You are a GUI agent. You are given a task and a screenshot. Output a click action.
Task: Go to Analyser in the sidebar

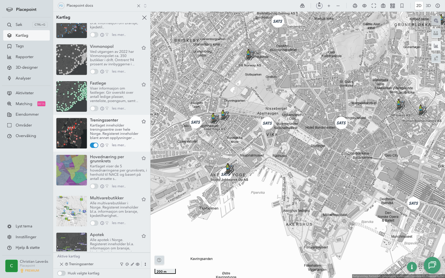point(23,78)
